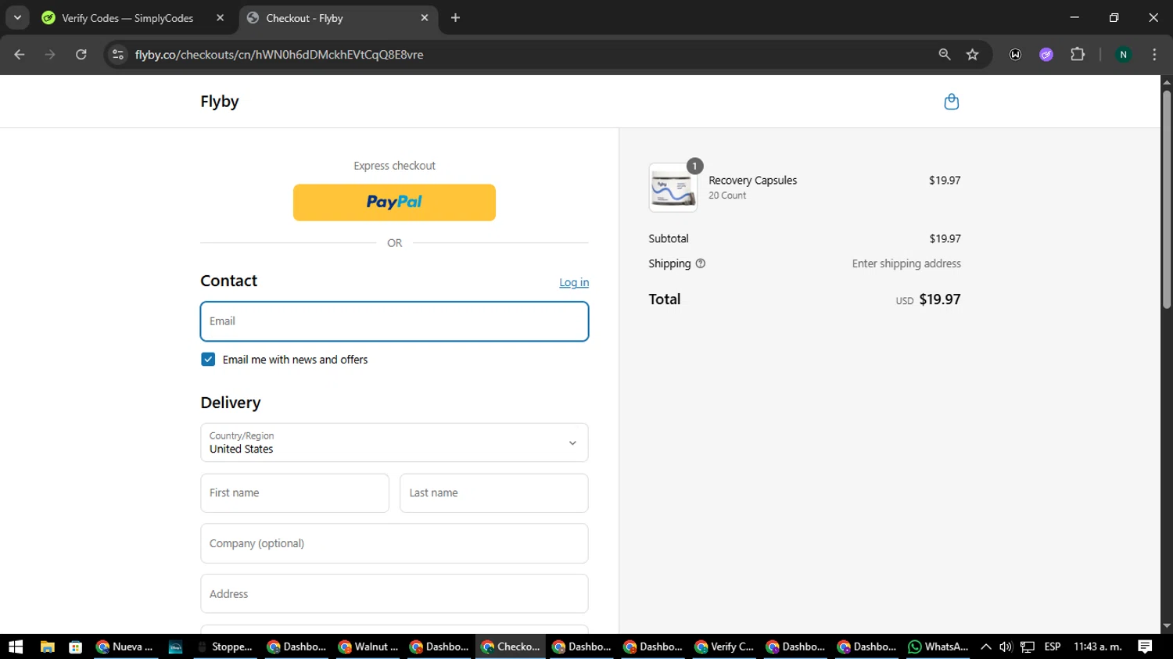Open a new browser tab
The height and width of the screenshot is (659, 1173).
coord(455,18)
